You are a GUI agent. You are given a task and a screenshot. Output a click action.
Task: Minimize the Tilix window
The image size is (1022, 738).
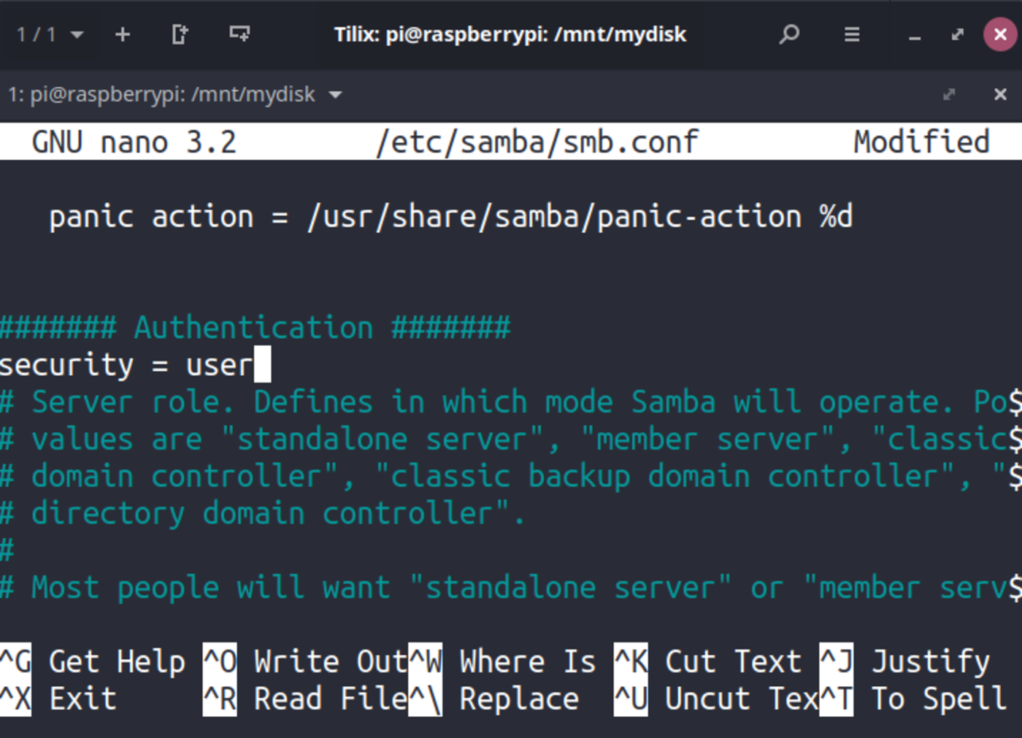914,34
